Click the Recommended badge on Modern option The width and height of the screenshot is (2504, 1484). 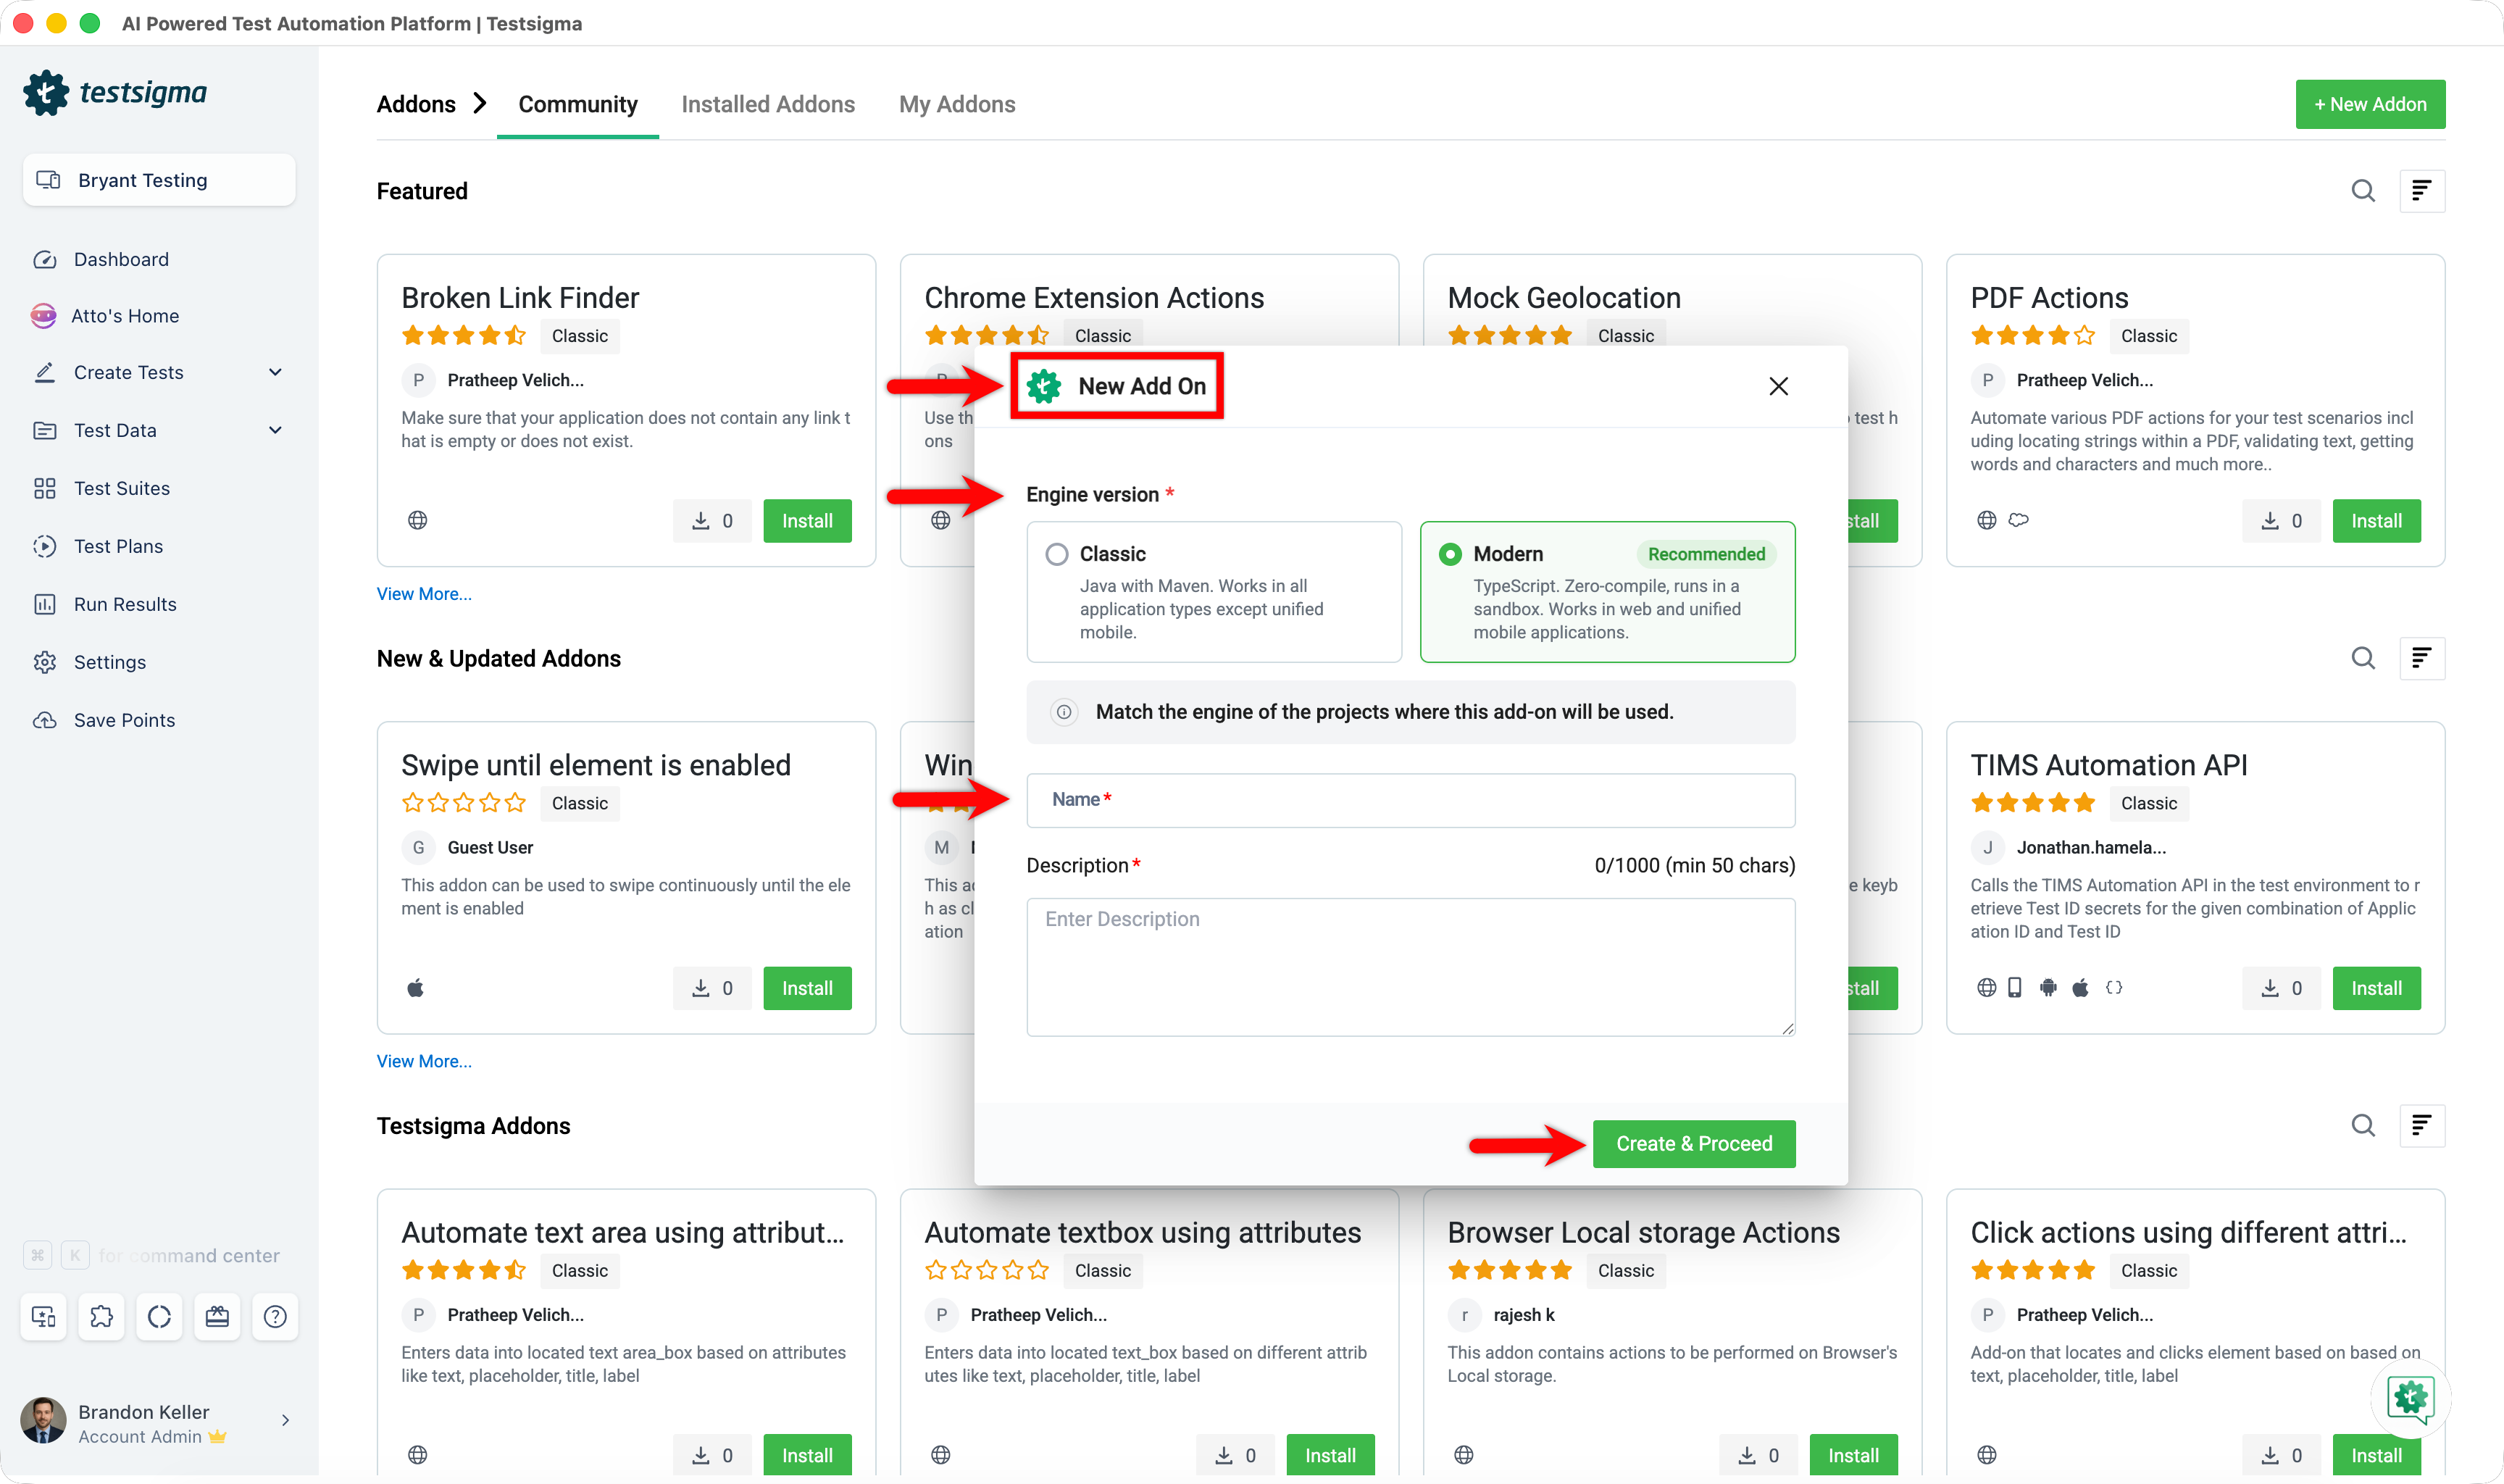click(1706, 554)
